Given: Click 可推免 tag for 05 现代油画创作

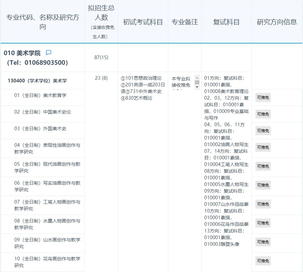Looking at the screenshot, I should [x=263, y=166].
